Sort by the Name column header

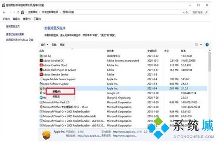tap(42, 51)
